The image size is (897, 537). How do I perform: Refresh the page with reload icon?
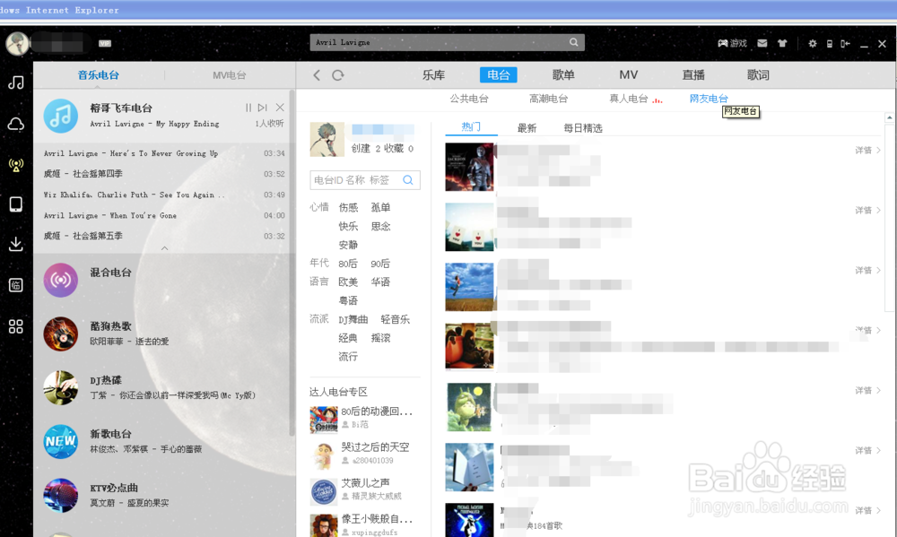[338, 75]
